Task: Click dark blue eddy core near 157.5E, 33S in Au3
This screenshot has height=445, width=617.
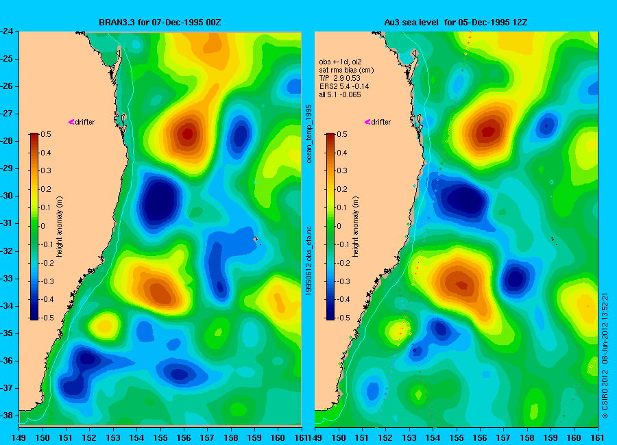Action: pos(515,279)
